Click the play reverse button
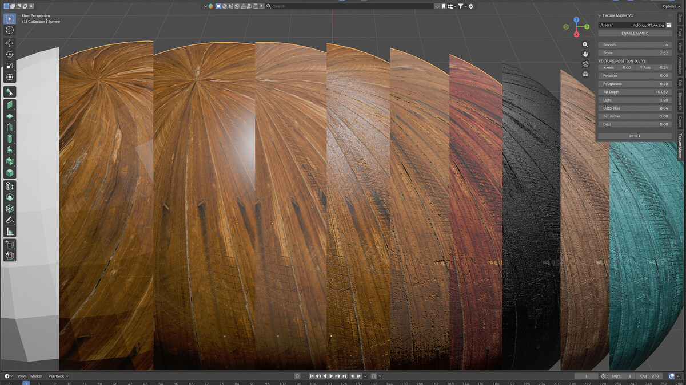686x385 pixels. (x=325, y=376)
